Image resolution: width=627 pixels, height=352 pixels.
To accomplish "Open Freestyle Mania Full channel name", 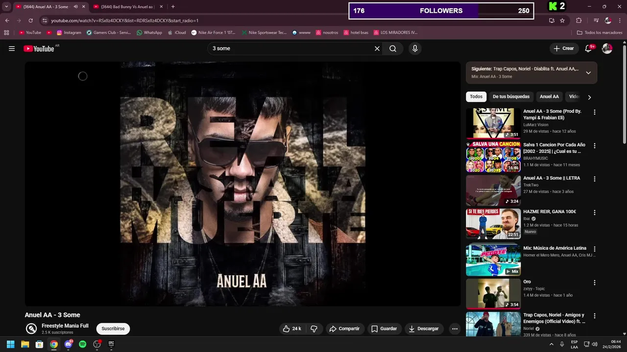I will pyautogui.click(x=65, y=326).
